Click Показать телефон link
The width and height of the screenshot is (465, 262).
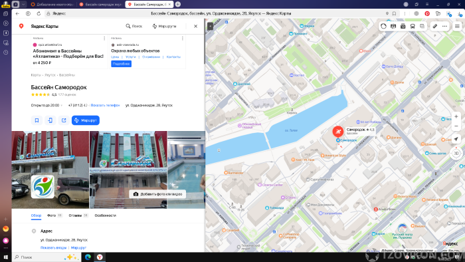(105, 105)
